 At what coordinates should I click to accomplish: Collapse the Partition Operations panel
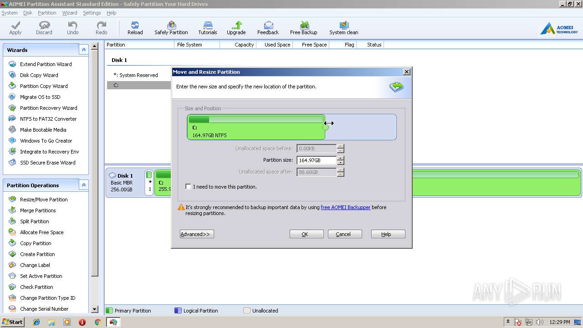83,185
